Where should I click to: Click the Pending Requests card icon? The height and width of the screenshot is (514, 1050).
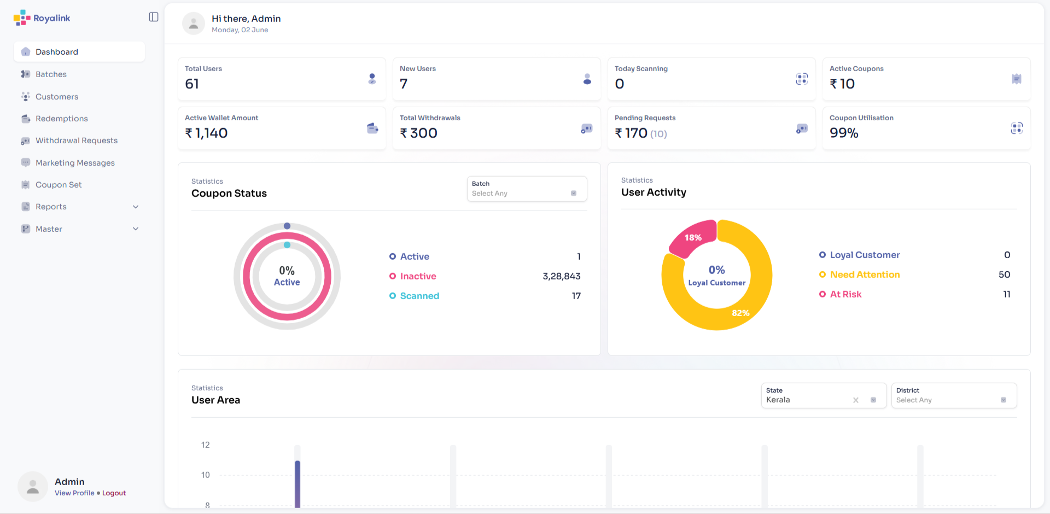tap(802, 128)
